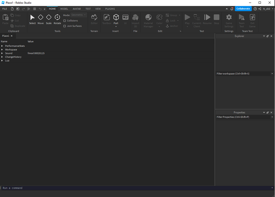Switch to the TEST tab
Viewport: 275px width, 197px height.
point(88,9)
